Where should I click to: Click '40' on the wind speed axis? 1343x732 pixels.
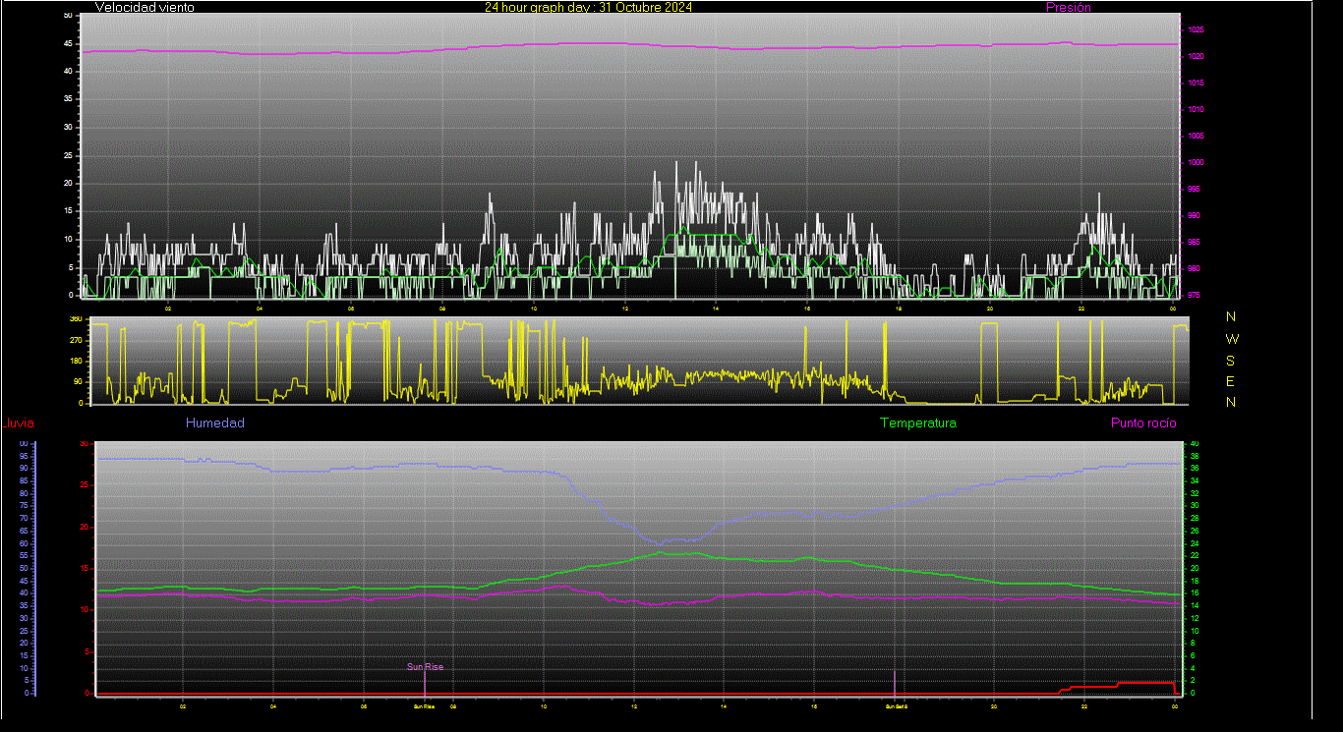pos(68,71)
